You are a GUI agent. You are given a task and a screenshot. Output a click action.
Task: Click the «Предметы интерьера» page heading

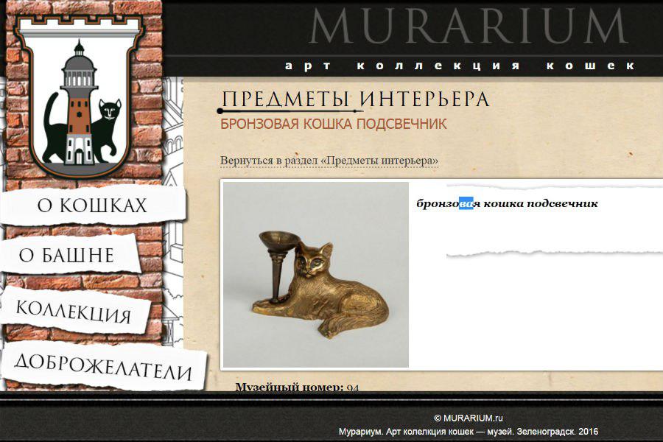[355, 99]
